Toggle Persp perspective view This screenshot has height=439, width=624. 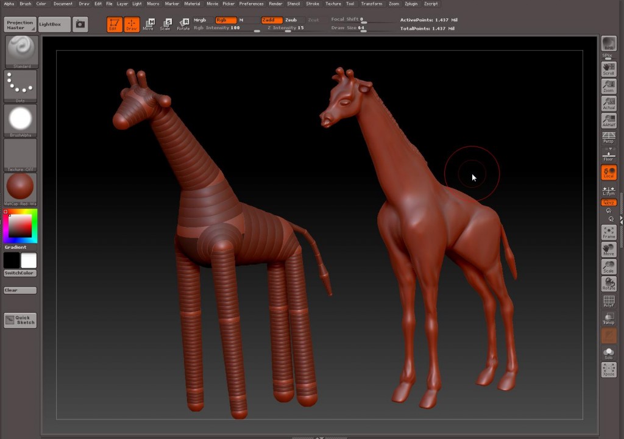(608, 137)
